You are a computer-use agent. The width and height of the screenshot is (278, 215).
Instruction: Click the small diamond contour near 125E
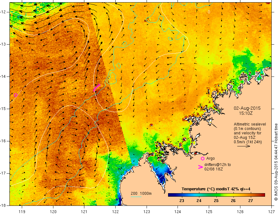tap(209, 12)
